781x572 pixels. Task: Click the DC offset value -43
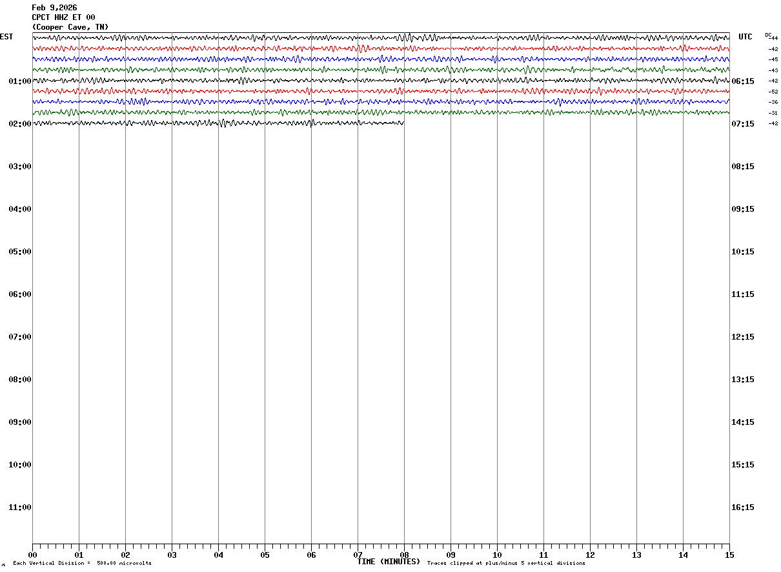pyautogui.click(x=773, y=70)
